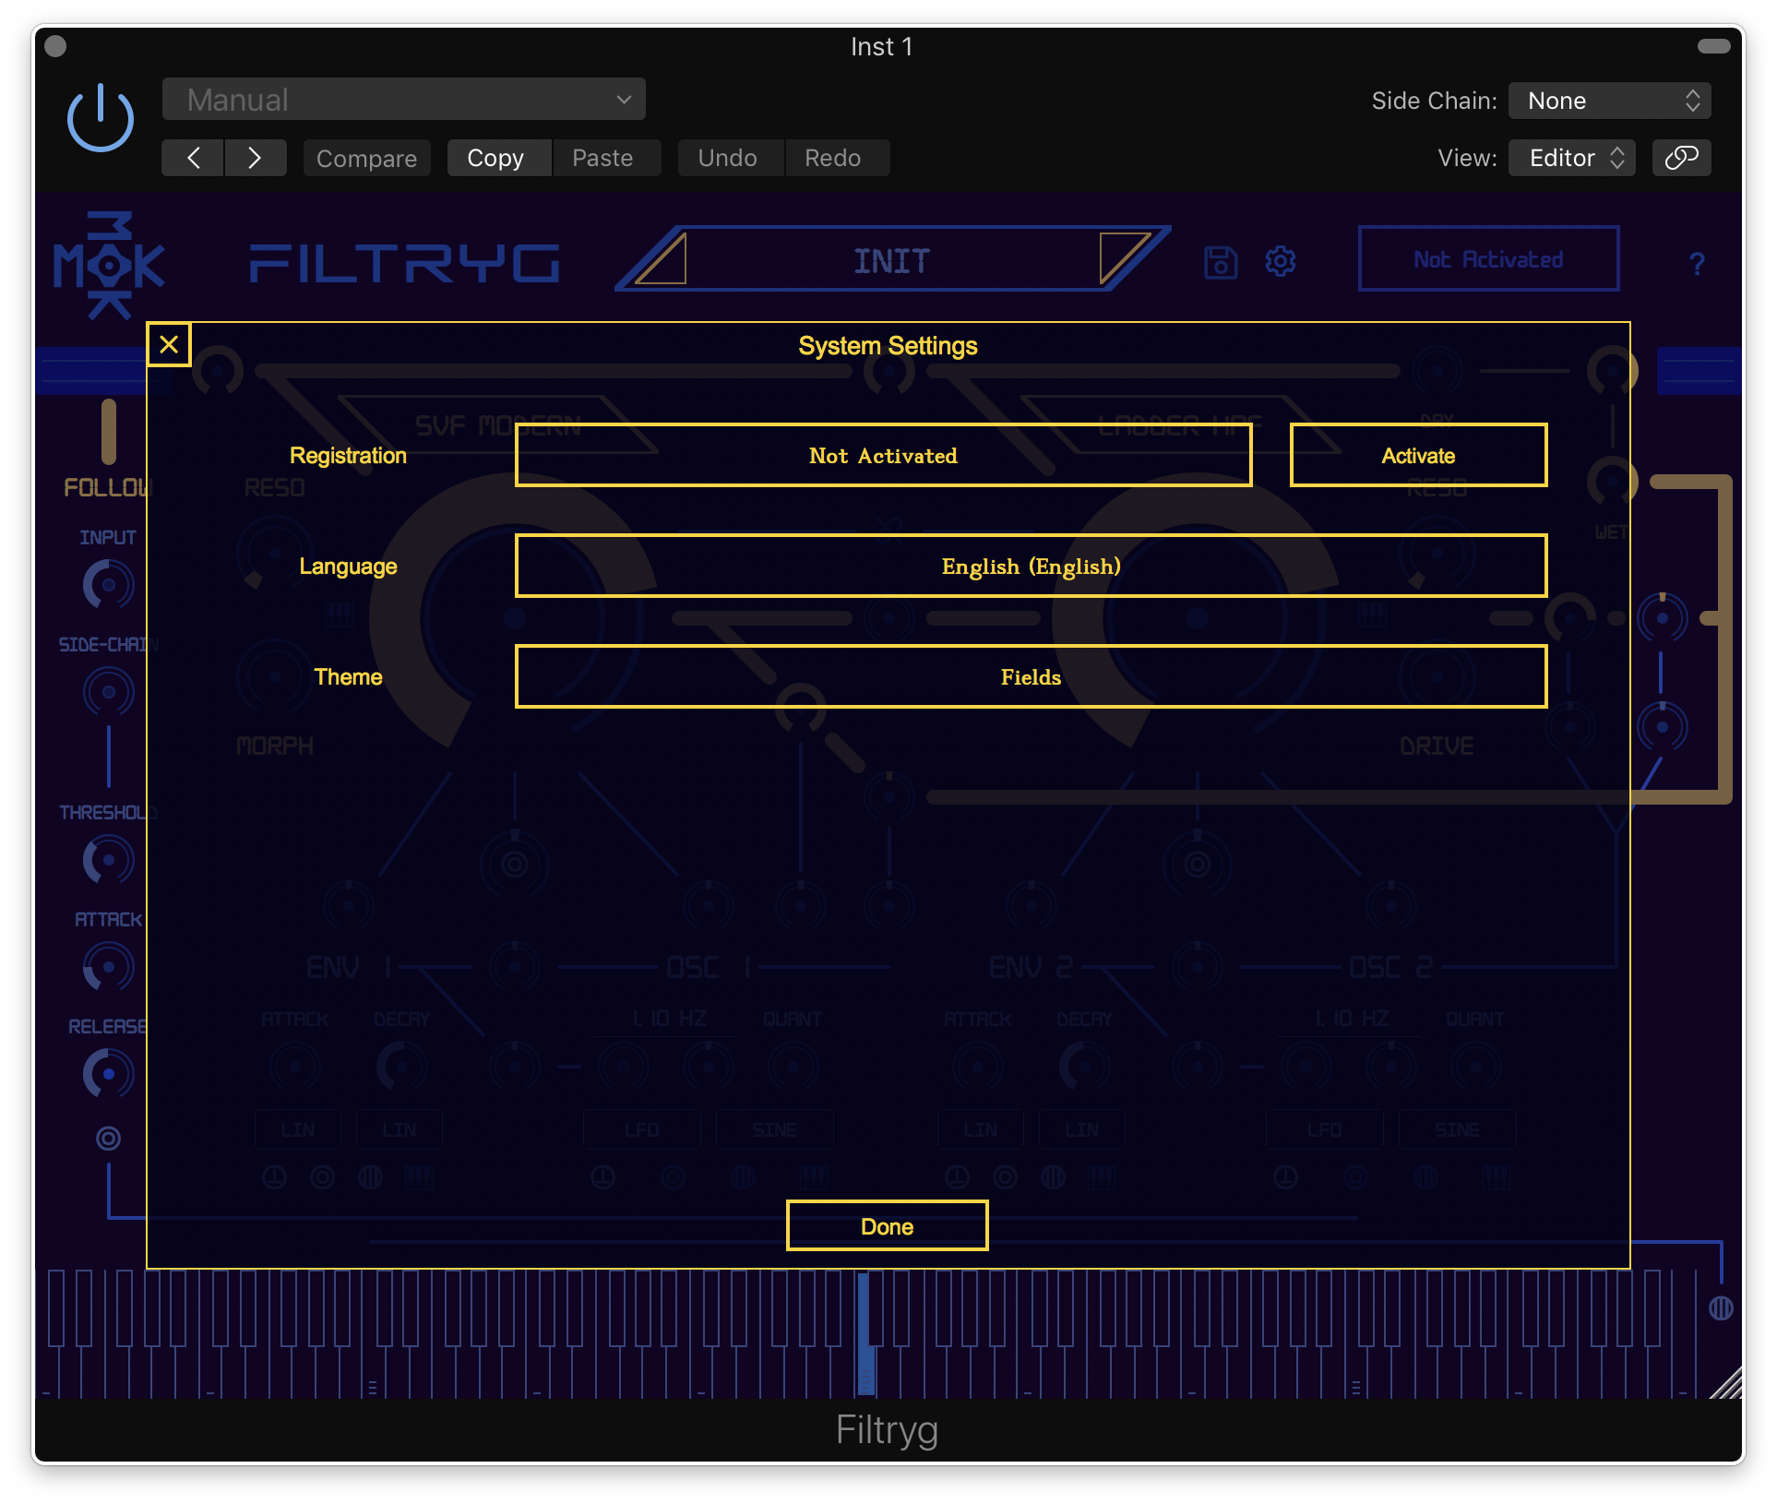Click the save preset floppy icon
This screenshot has height=1504, width=1777.
(x=1220, y=262)
